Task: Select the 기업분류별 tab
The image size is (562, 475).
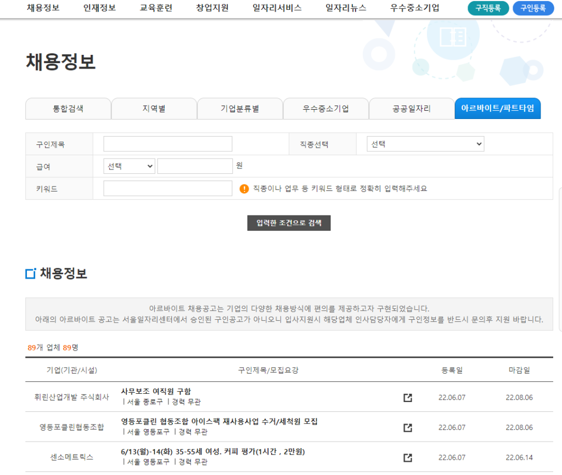Action: 240,109
